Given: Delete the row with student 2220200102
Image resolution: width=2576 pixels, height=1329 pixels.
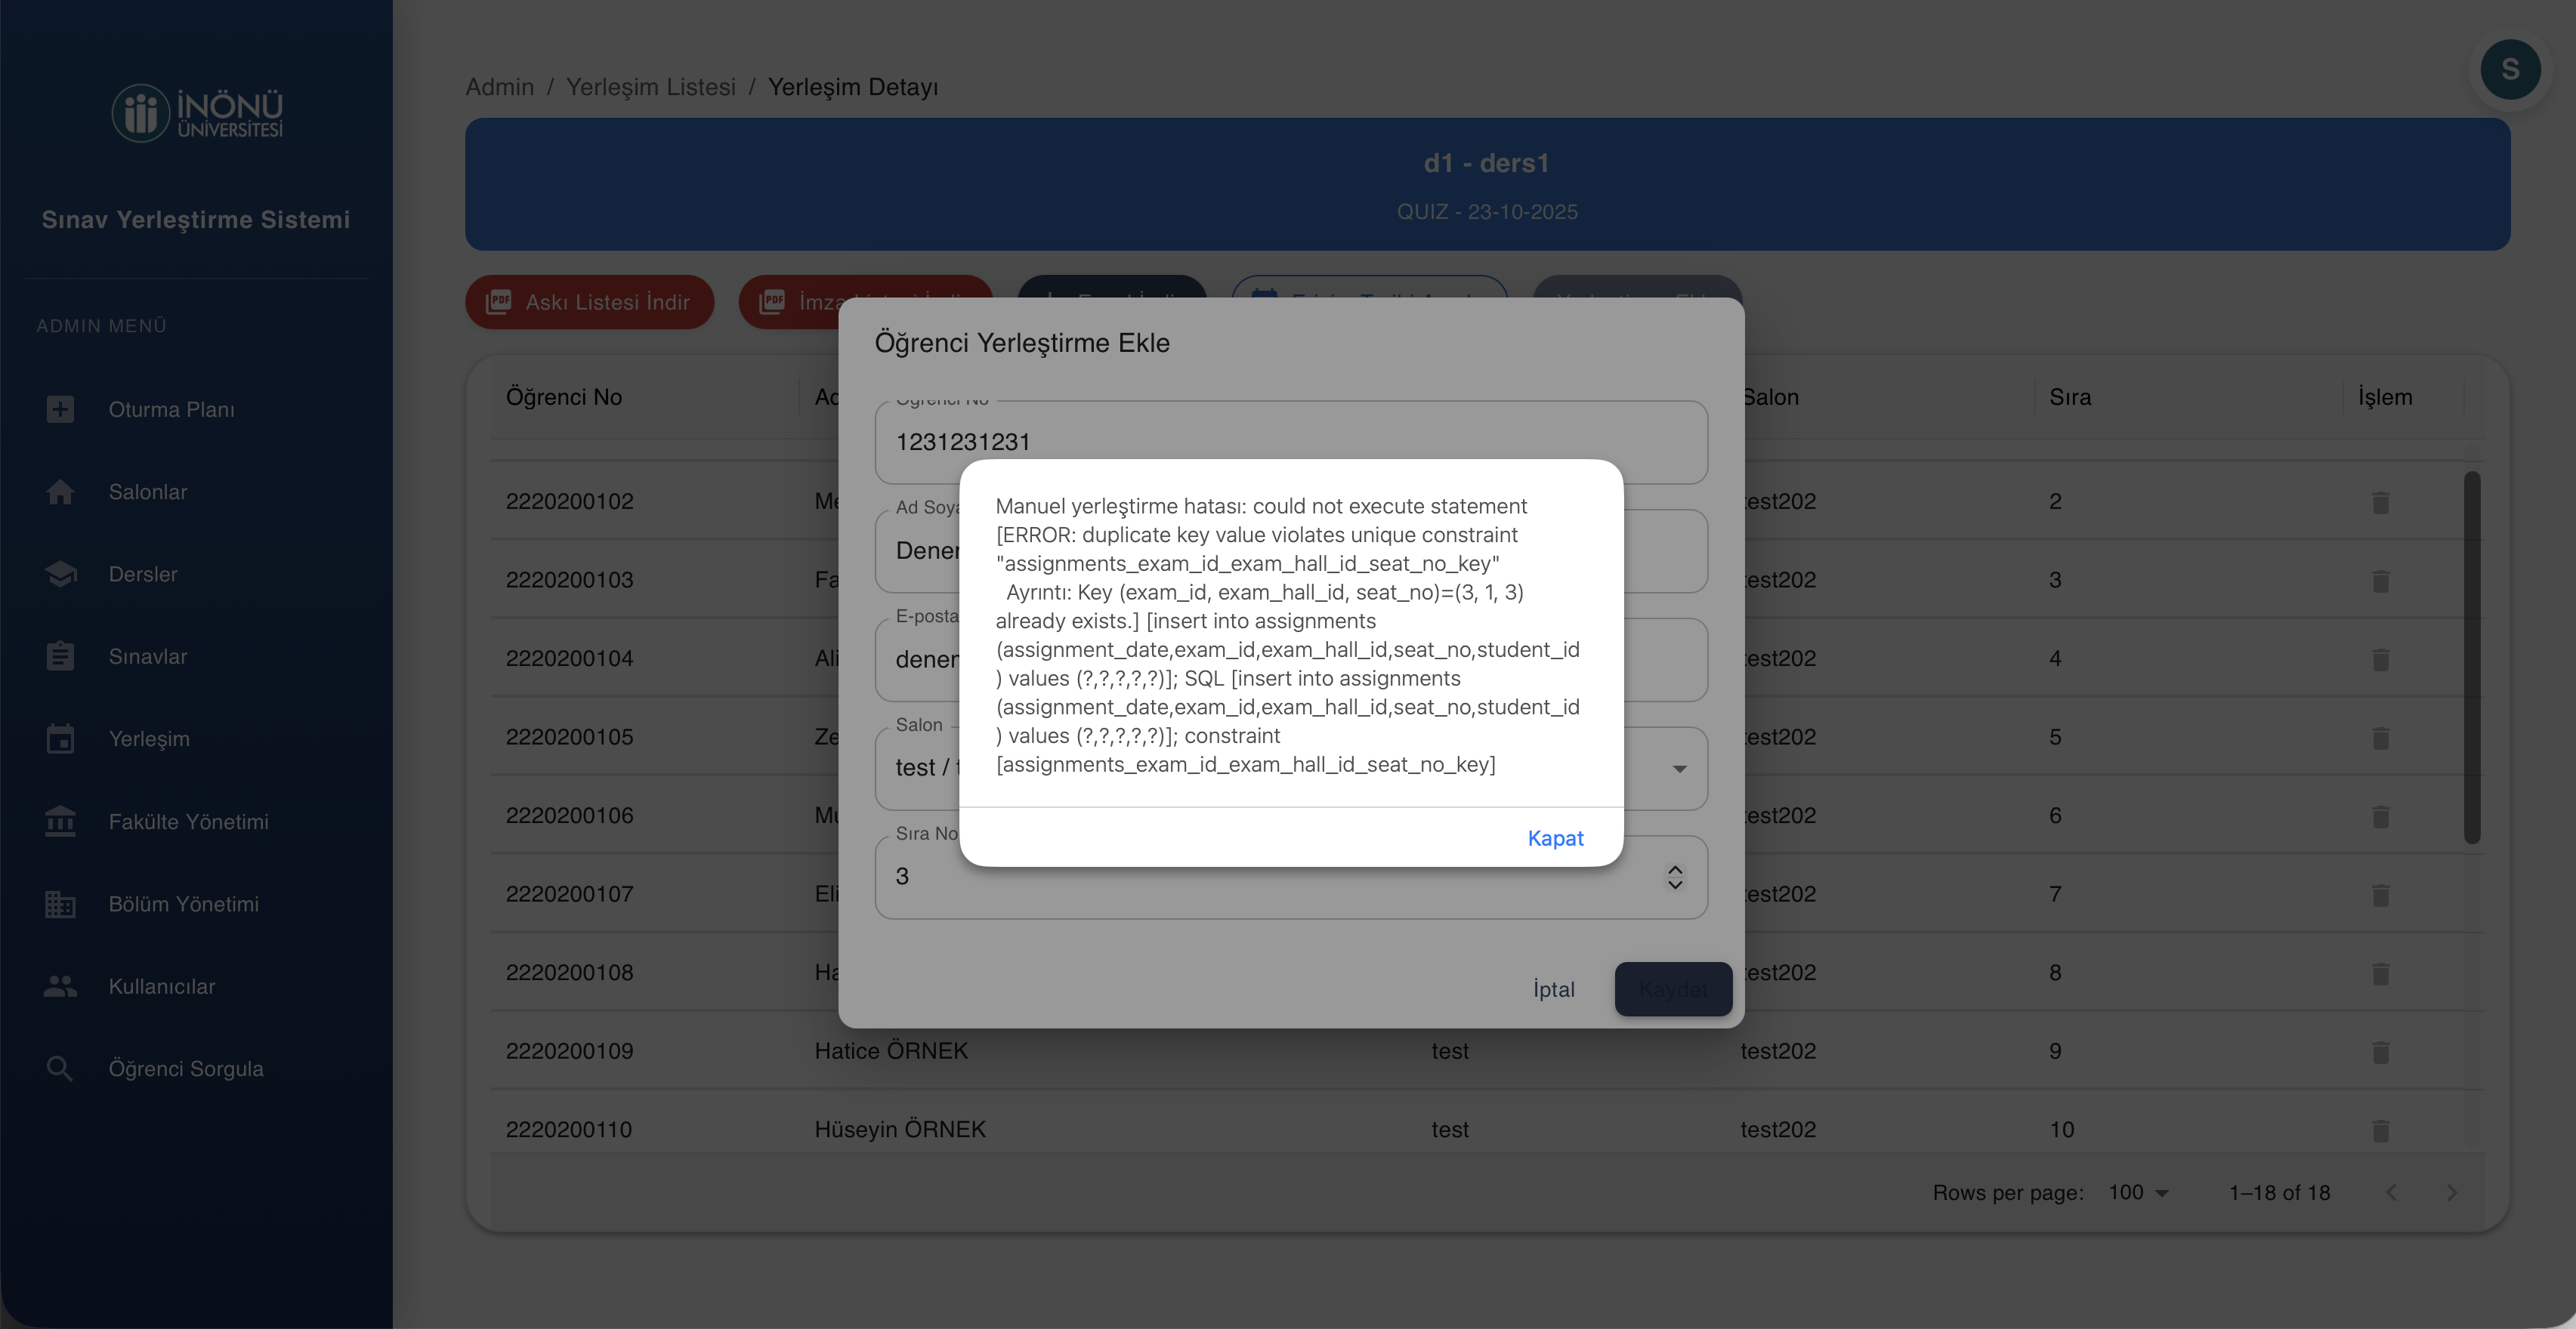Looking at the screenshot, I should (x=2380, y=503).
